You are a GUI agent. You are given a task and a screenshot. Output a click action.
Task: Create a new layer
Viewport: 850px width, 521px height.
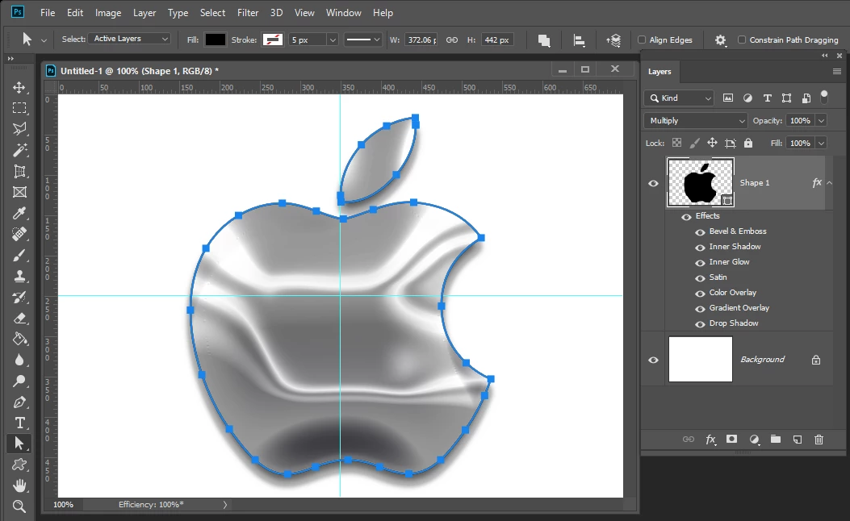(798, 440)
